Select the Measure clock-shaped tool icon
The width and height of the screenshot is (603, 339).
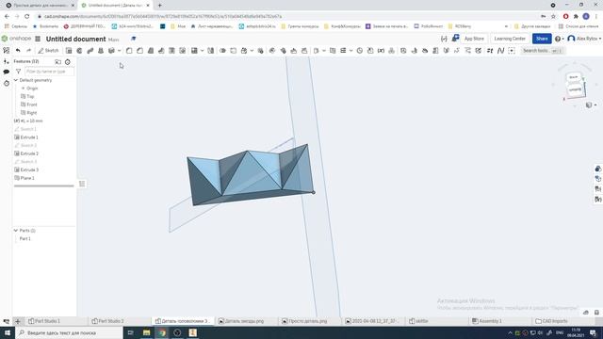coord(360,50)
